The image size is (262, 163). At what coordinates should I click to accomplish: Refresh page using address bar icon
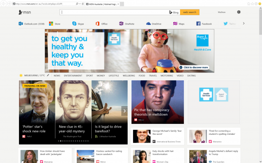point(83,4)
